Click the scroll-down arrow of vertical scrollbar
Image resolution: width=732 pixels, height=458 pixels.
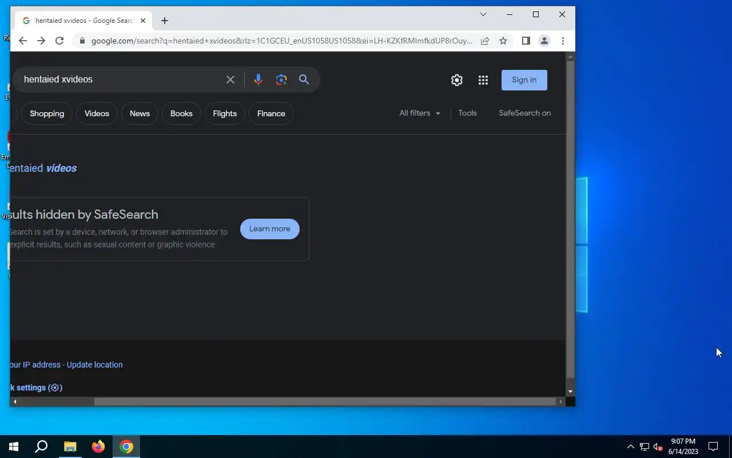(x=570, y=392)
